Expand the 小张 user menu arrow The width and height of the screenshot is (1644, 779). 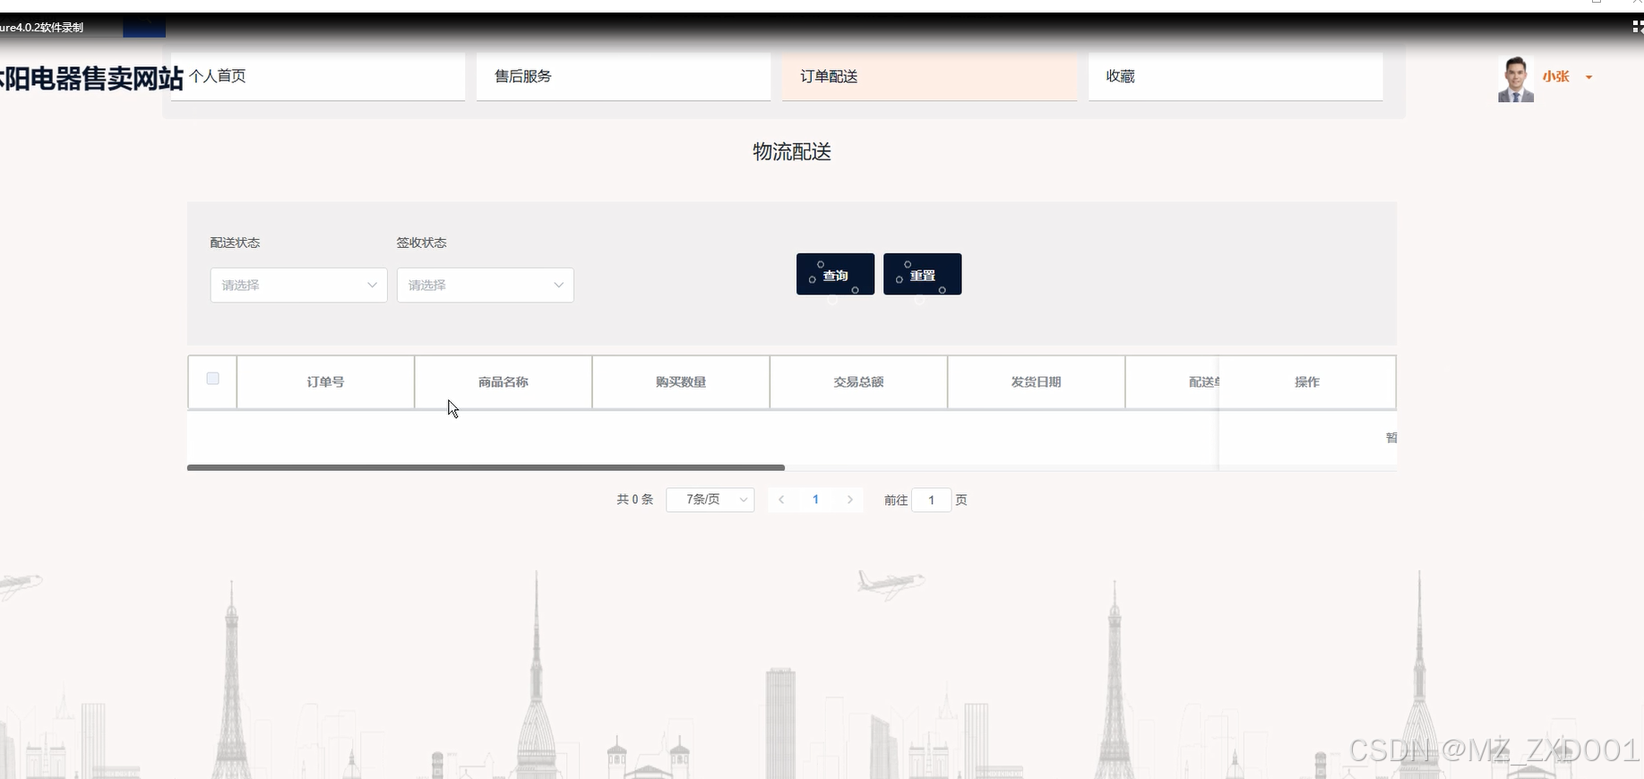(1588, 77)
